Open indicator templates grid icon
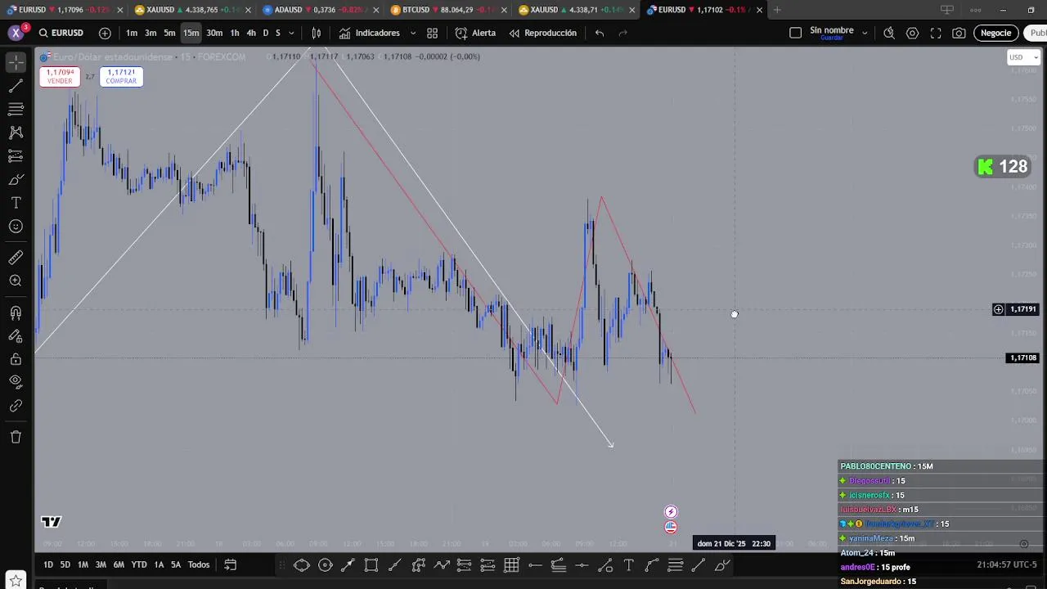 [432, 33]
